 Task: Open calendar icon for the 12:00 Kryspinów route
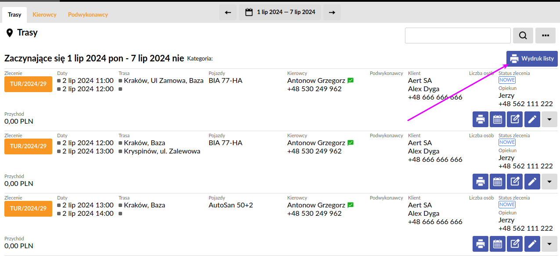pos(498,182)
